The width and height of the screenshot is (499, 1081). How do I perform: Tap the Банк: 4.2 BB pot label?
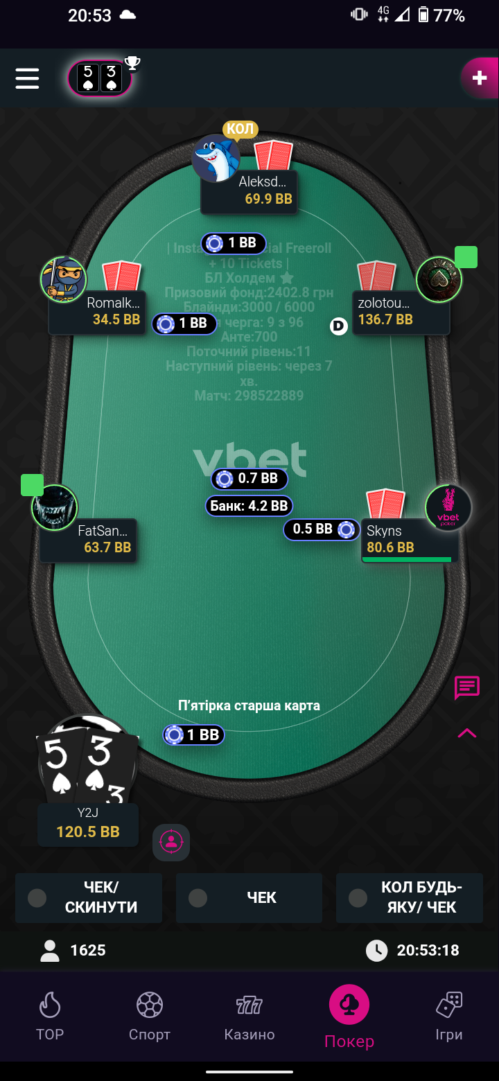(x=249, y=506)
